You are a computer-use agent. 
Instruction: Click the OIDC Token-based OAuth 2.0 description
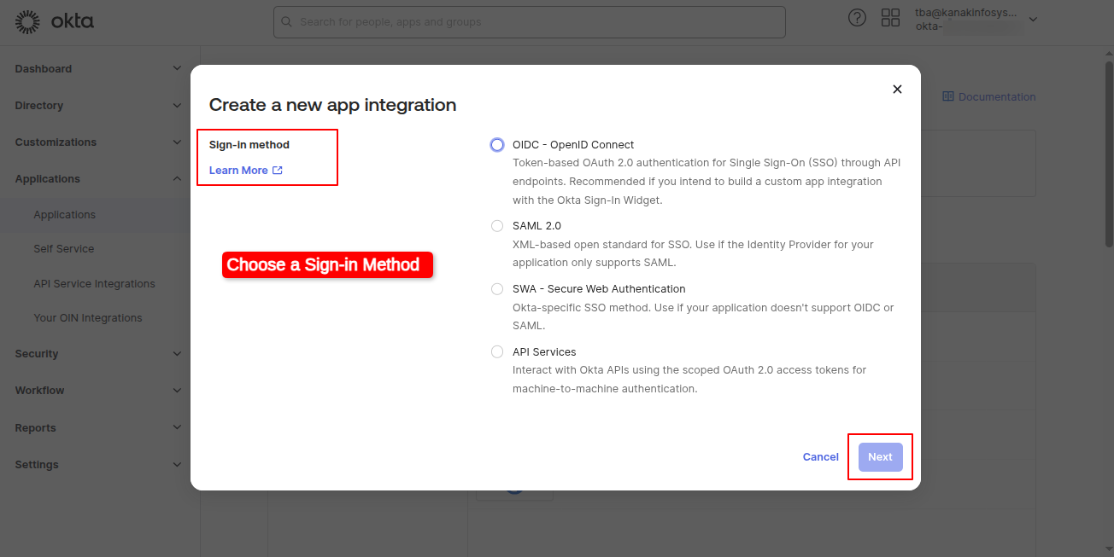click(x=707, y=182)
